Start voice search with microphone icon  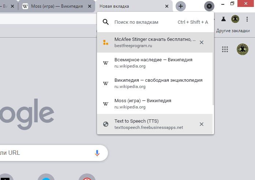click(97, 153)
